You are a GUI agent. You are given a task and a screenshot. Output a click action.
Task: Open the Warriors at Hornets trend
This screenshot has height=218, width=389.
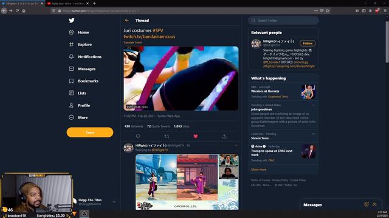(283, 91)
